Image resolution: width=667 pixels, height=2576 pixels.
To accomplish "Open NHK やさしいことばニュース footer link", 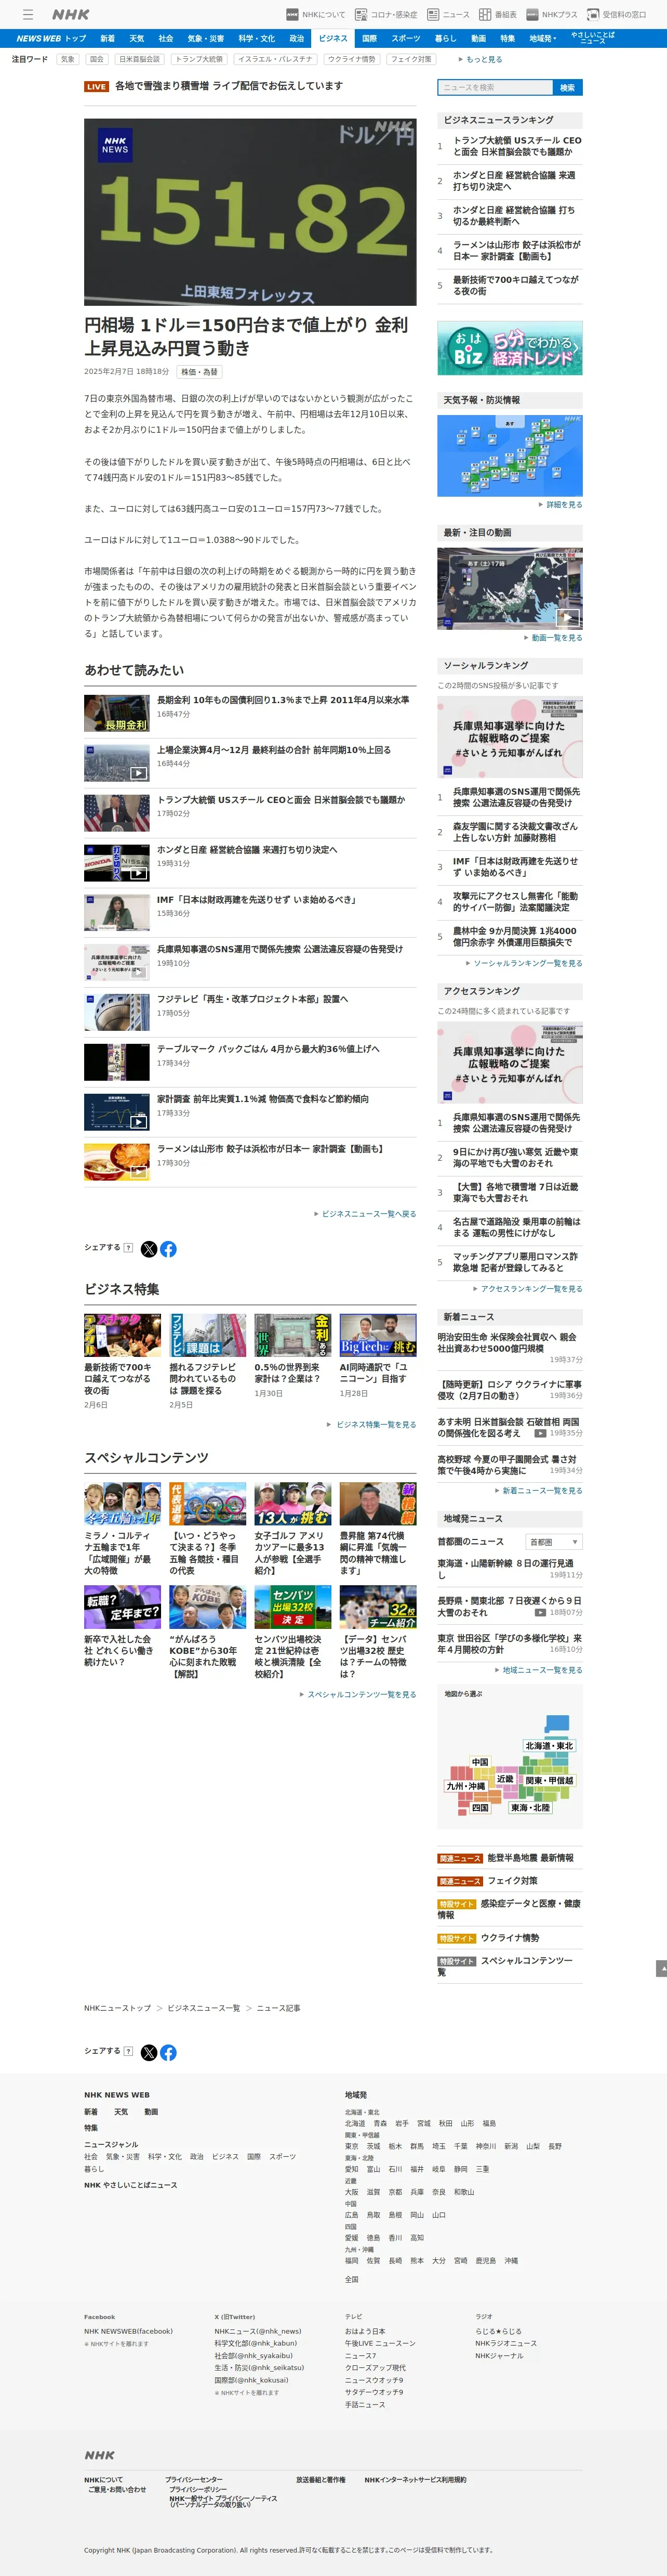I will (x=131, y=2185).
